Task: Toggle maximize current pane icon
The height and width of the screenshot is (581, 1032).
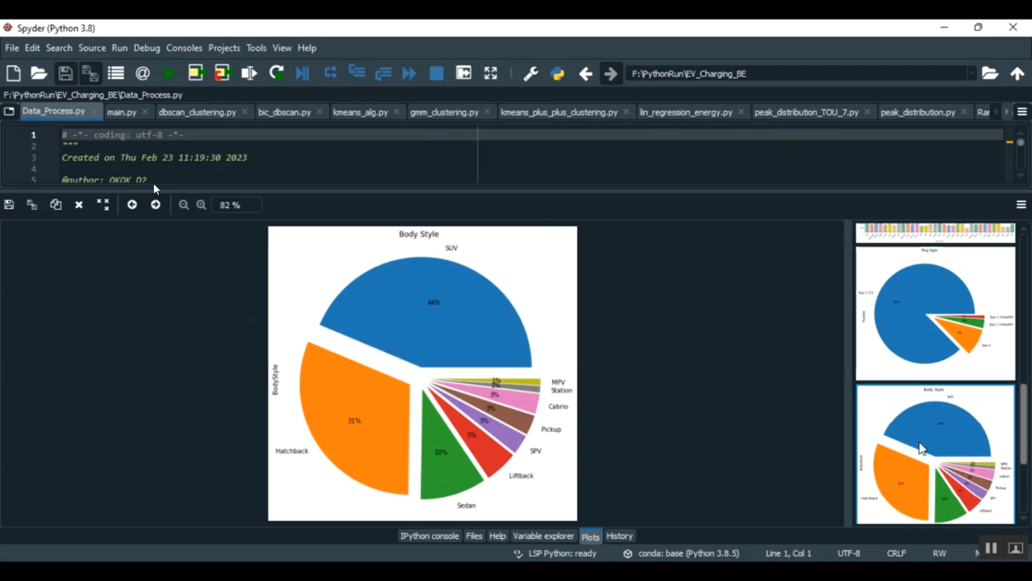Action: (x=491, y=74)
